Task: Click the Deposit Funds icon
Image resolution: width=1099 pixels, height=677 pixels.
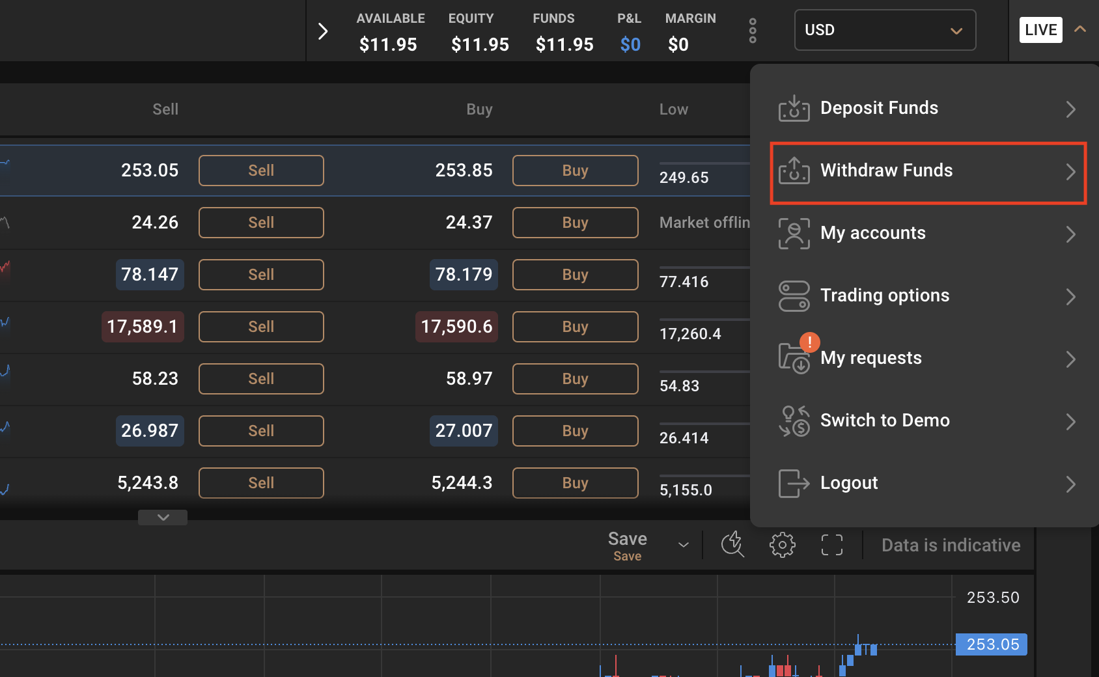Action: pyautogui.click(x=794, y=108)
